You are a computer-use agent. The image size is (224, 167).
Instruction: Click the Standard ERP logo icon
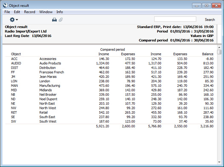(x=5, y=6)
